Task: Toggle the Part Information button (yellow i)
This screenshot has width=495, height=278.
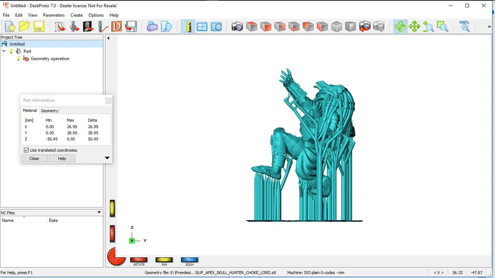Action: pos(188,27)
